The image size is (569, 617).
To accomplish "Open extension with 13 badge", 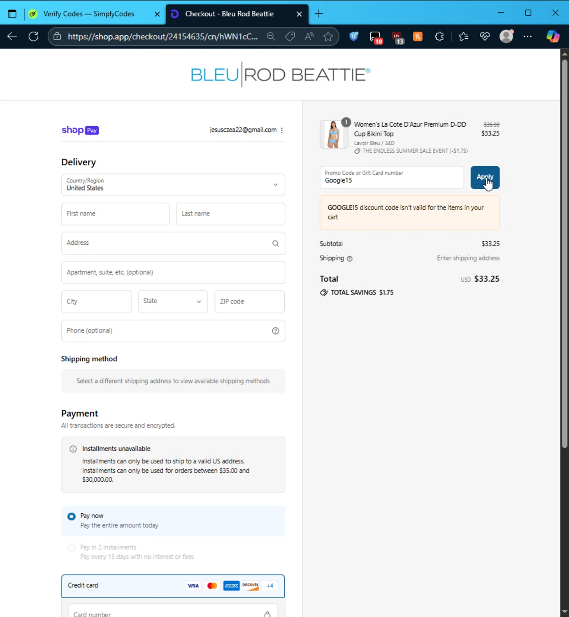I will point(397,37).
